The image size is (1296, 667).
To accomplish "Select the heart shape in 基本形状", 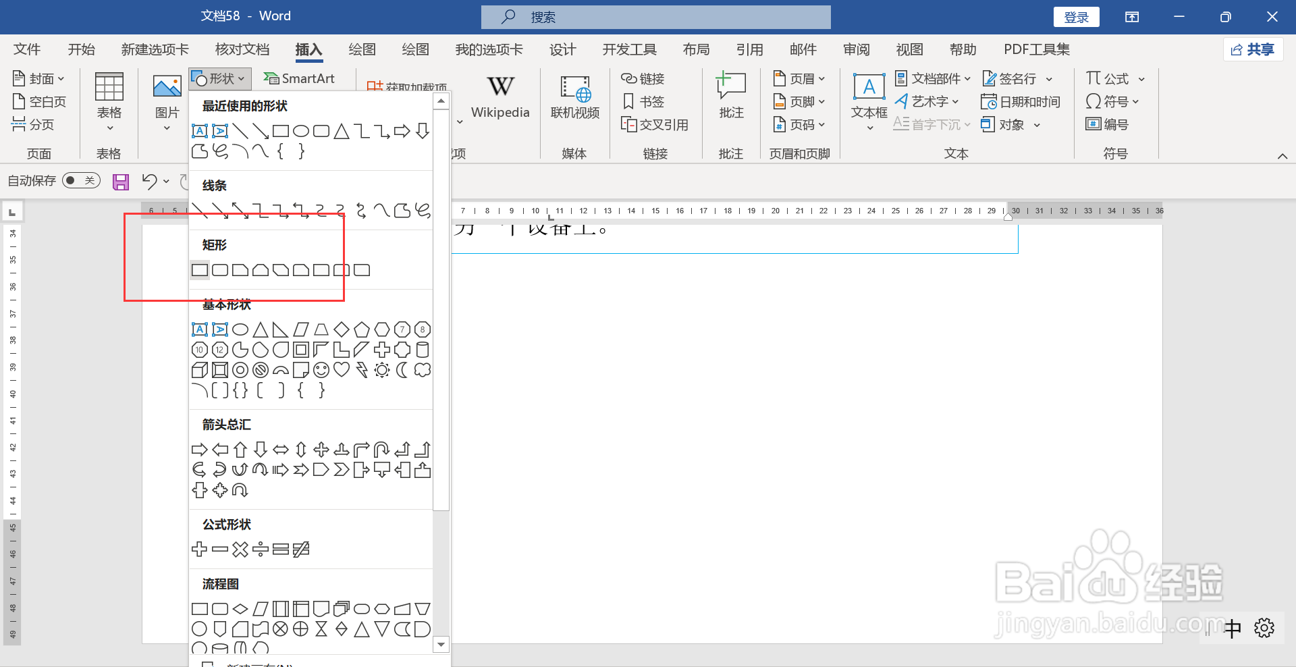I will [x=342, y=370].
